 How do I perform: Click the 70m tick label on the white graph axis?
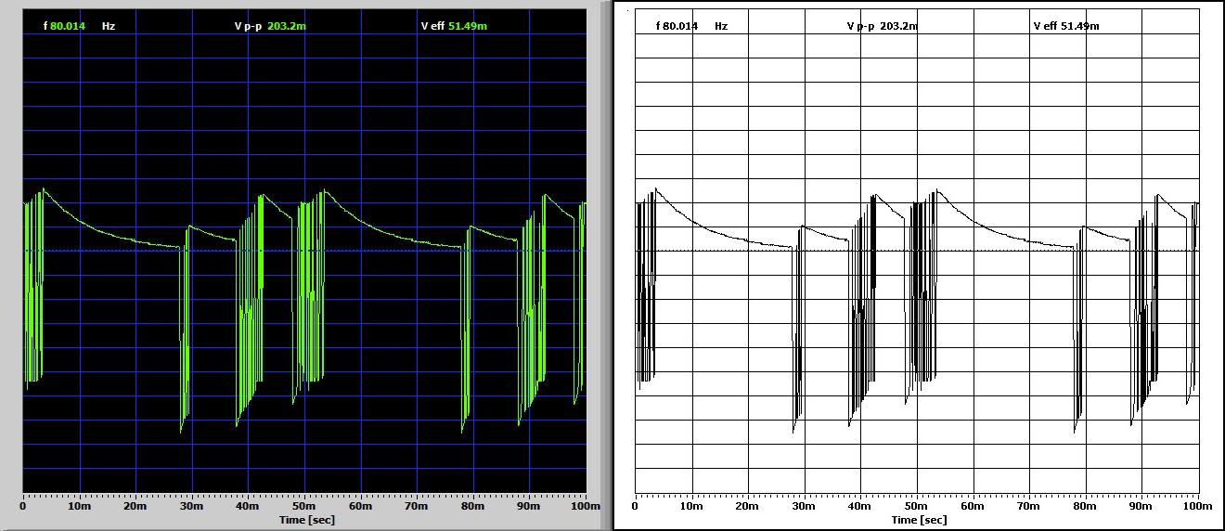coord(1029,507)
